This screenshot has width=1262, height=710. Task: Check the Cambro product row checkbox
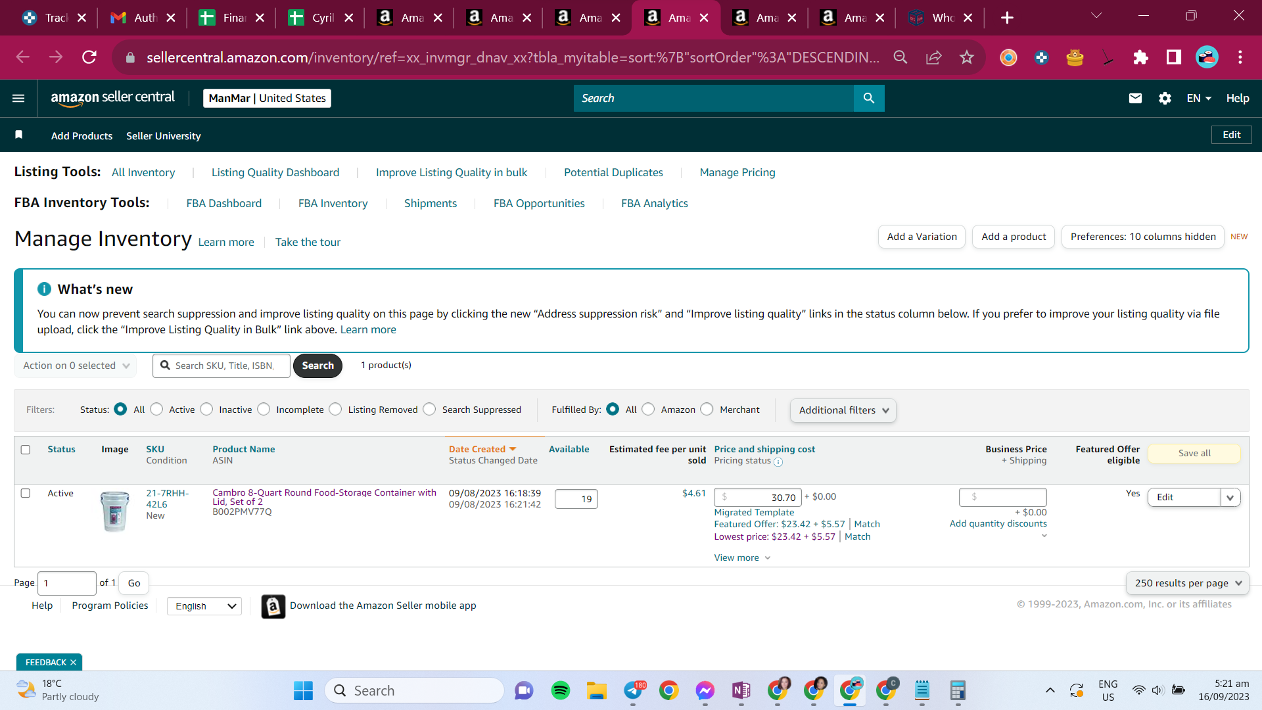coord(26,493)
